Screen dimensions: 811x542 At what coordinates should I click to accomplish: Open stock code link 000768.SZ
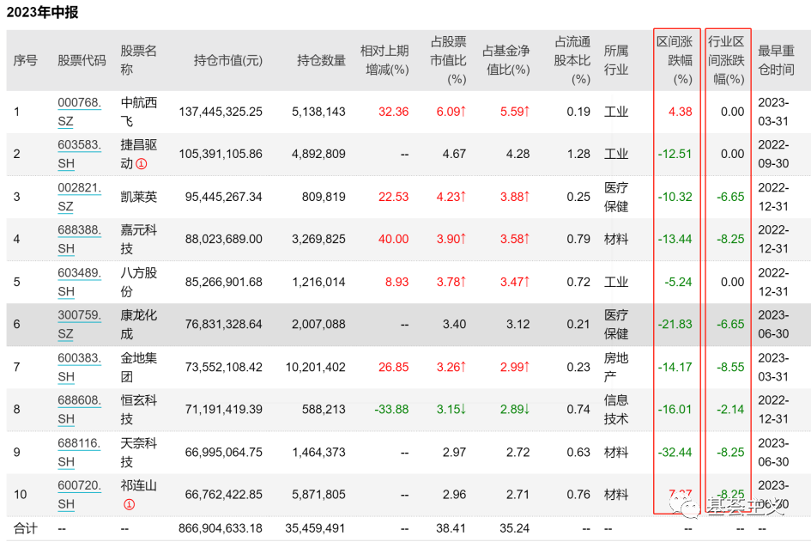click(x=79, y=112)
